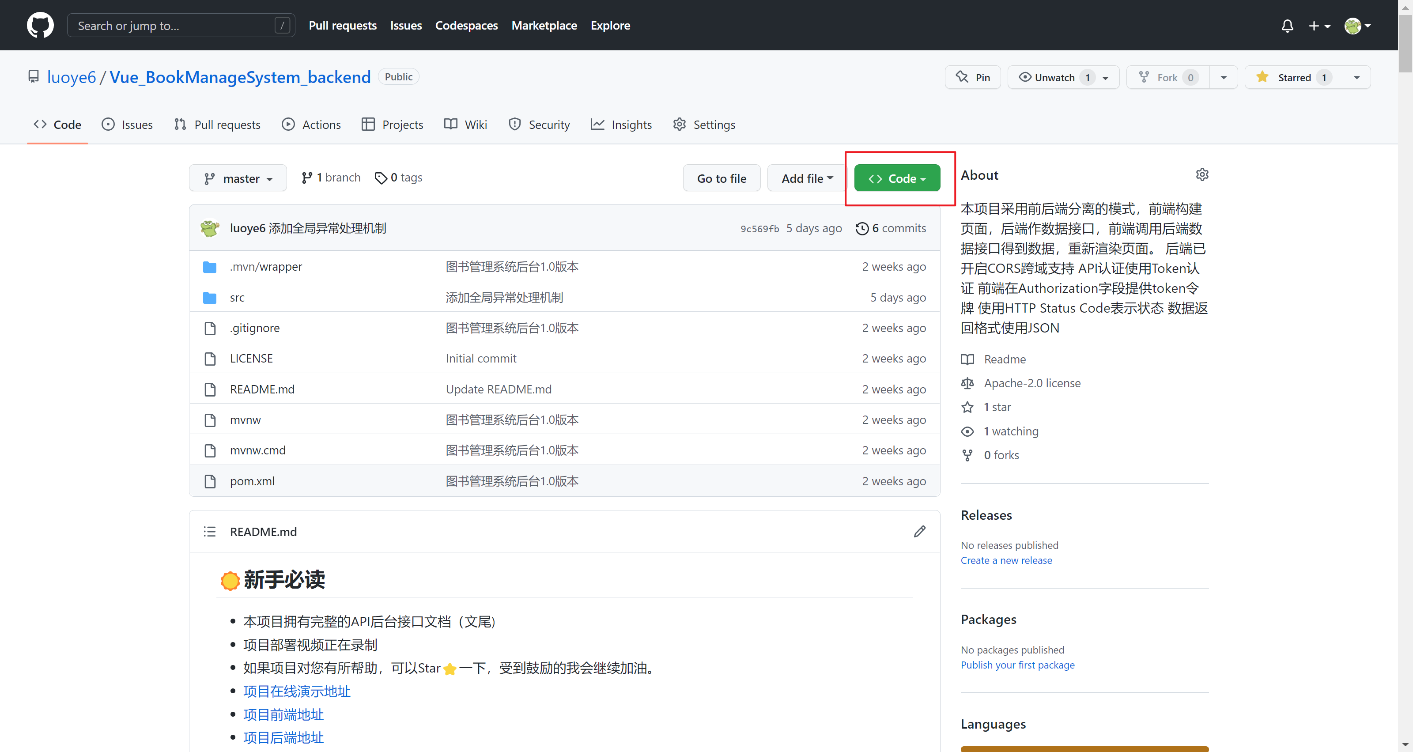Toggle the Unwatch button
This screenshot has width=1413, height=752.
pyautogui.click(x=1053, y=77)
